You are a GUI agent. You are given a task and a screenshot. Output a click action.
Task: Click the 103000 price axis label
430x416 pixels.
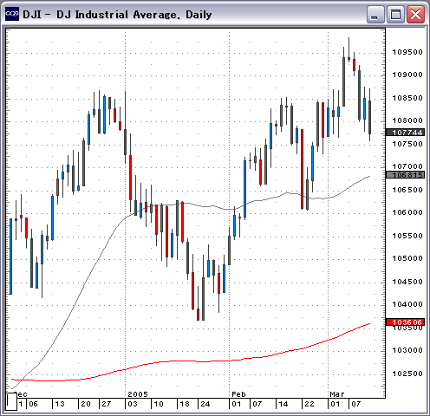click(x=407, y=350)
